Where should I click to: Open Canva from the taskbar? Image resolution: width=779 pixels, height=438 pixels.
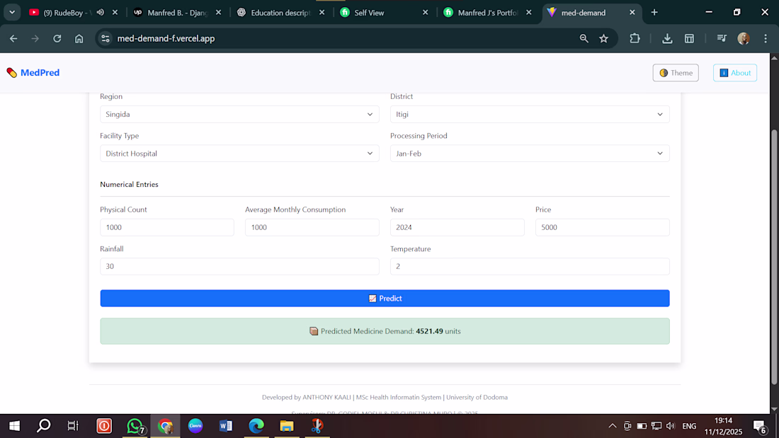tap(195, 426)
